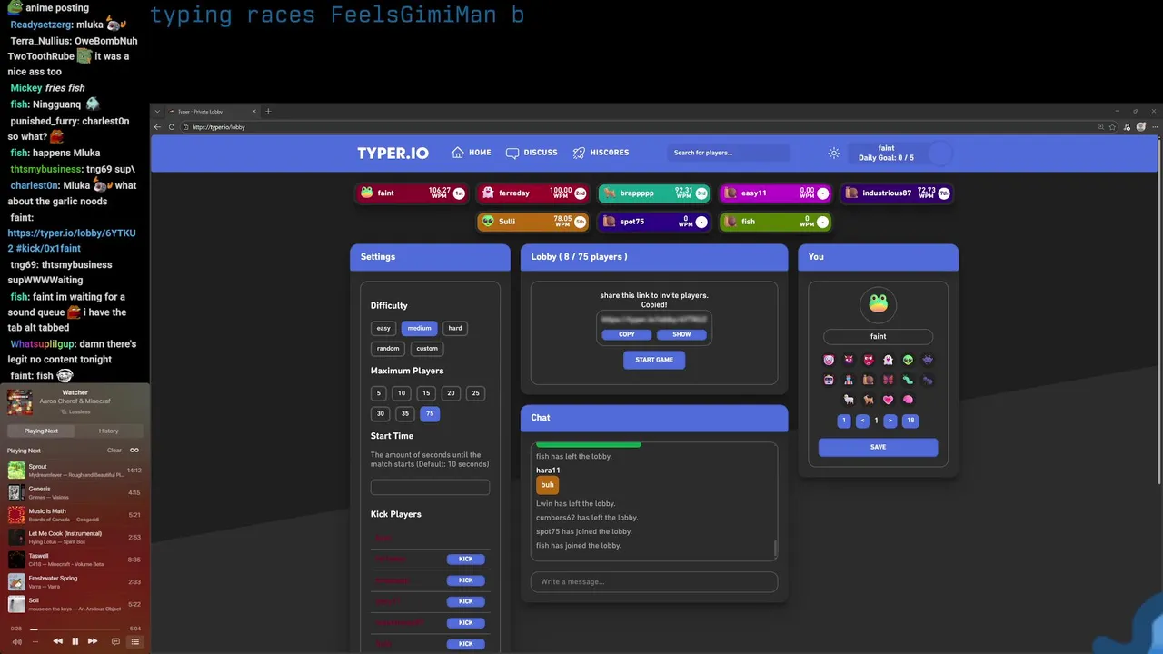Image resolution: width=1163 pixels, height=654 pixels.
Task: Set maximum players to 20
Action: (451, 393)
